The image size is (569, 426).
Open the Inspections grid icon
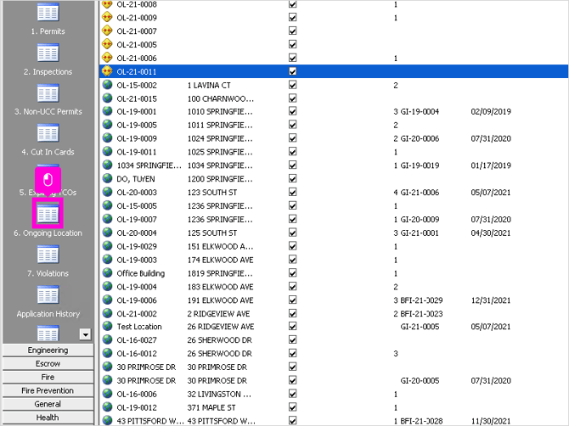(48, 53)
